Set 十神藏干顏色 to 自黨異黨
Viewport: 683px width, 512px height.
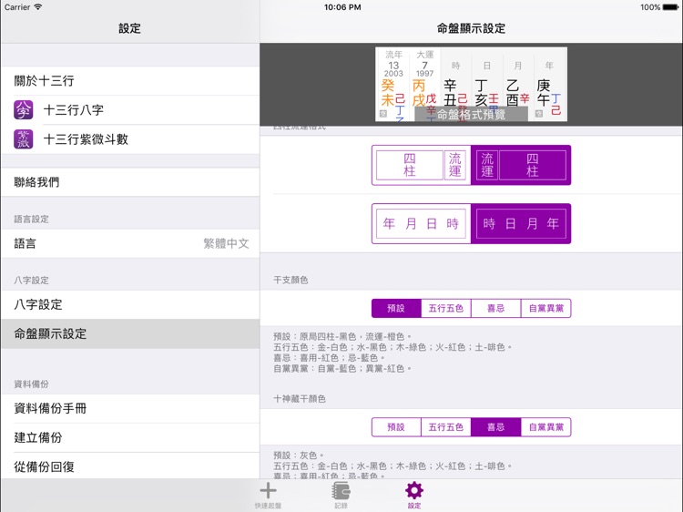[546, 427]
